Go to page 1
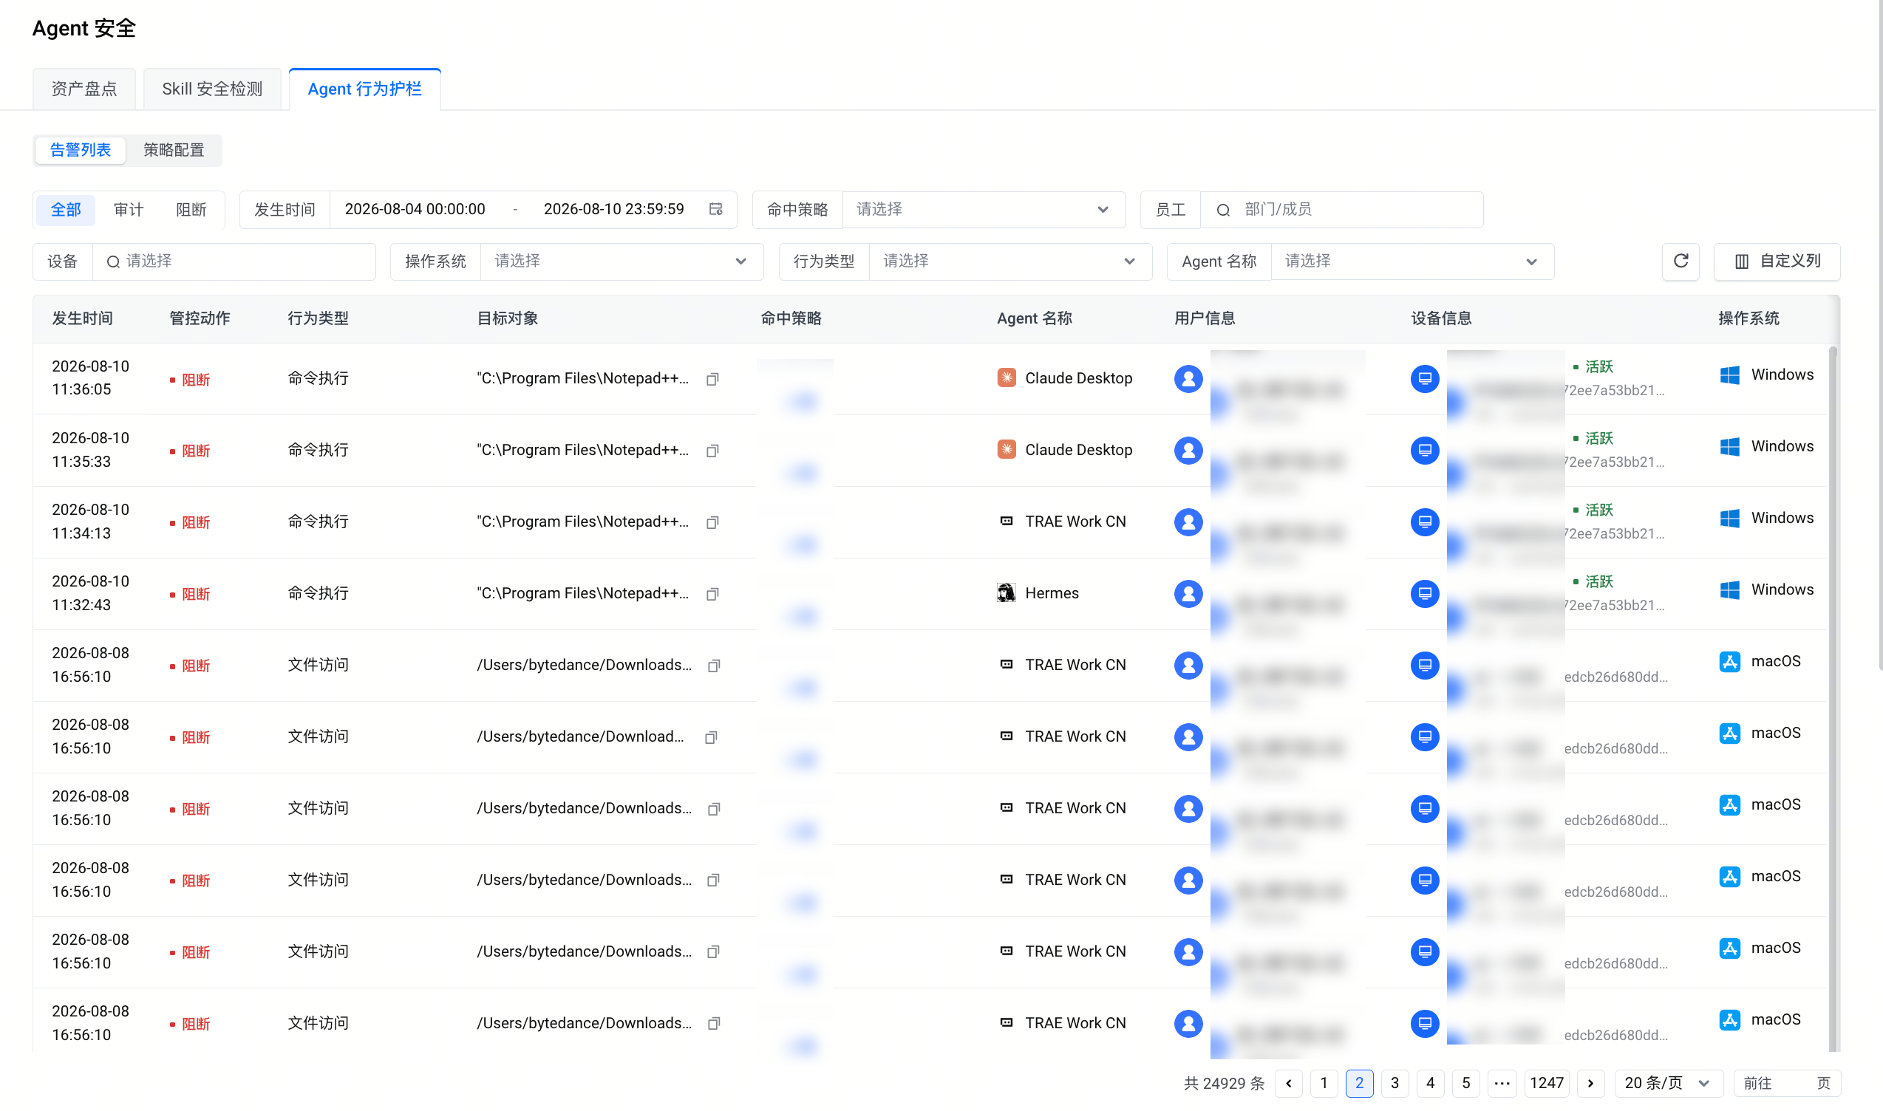 (x=1324, y=1084)
